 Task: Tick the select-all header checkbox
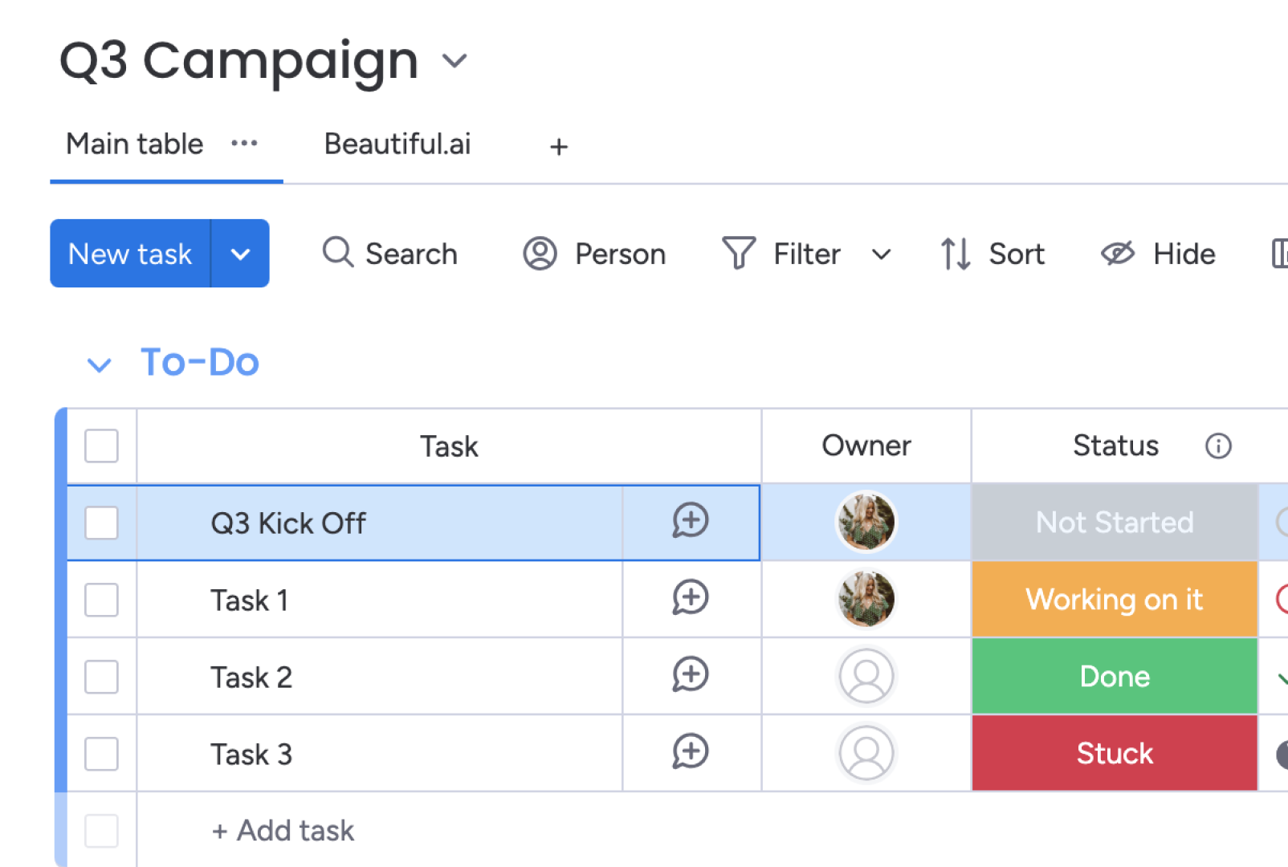[101, 446]
